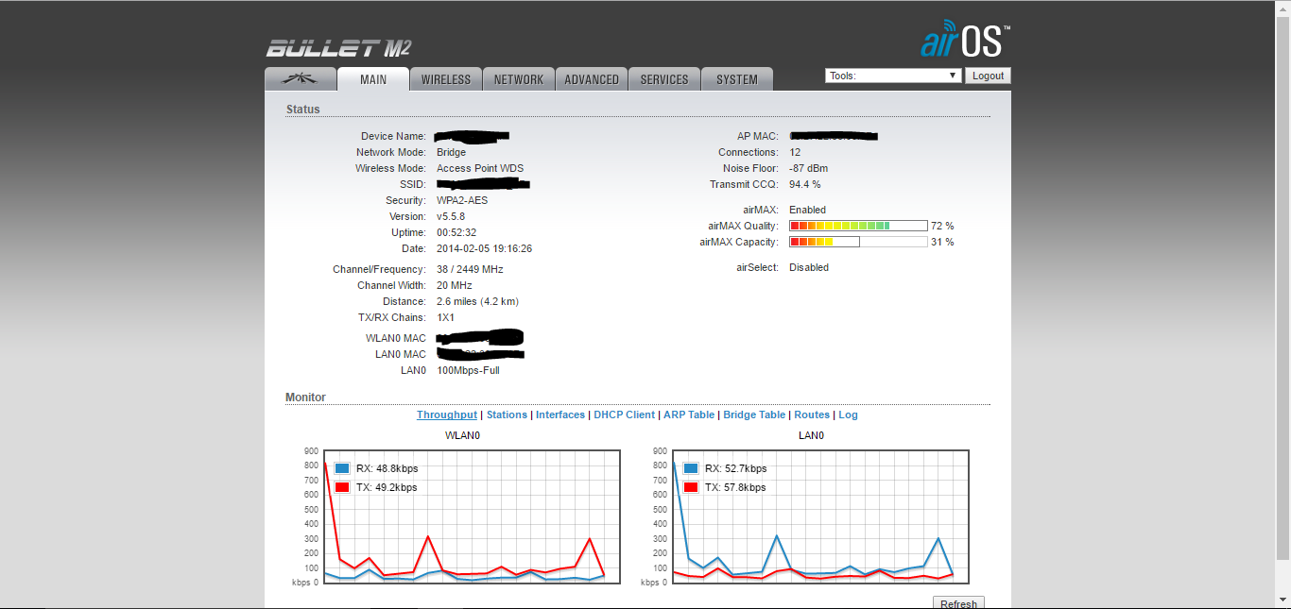This screenshot has height=609, width=1291.
Task: Click the Wireless Mode value Access Point WDS
Action: point(480,168)
